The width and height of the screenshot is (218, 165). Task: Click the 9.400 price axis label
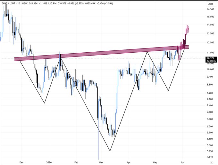tap(210, 77)
